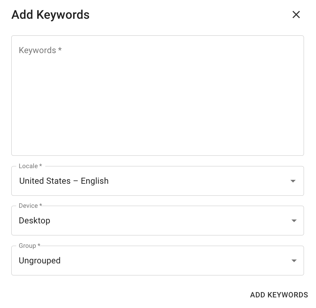Click the Group dropdown arrow icon
This screenshot has height=308, width=316.
[x=293, y=261]
